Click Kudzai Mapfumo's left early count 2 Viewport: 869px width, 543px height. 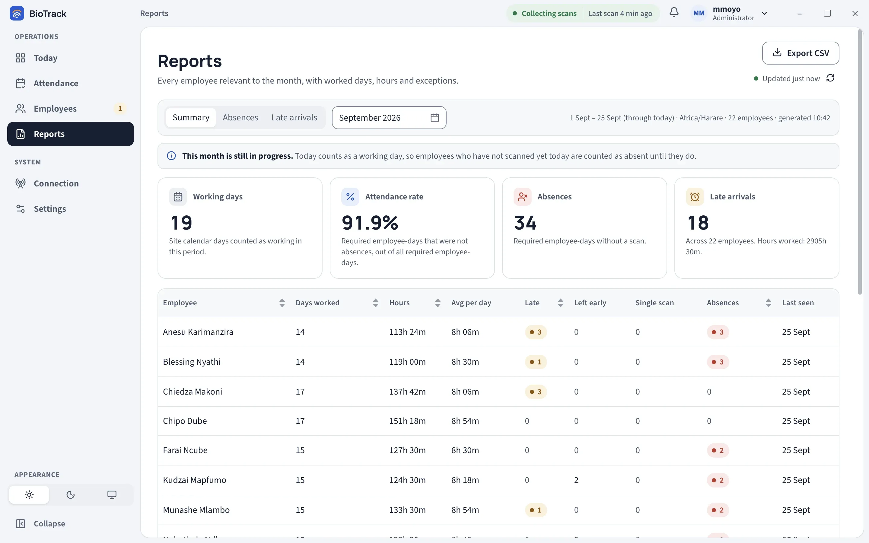pos(576,480)
